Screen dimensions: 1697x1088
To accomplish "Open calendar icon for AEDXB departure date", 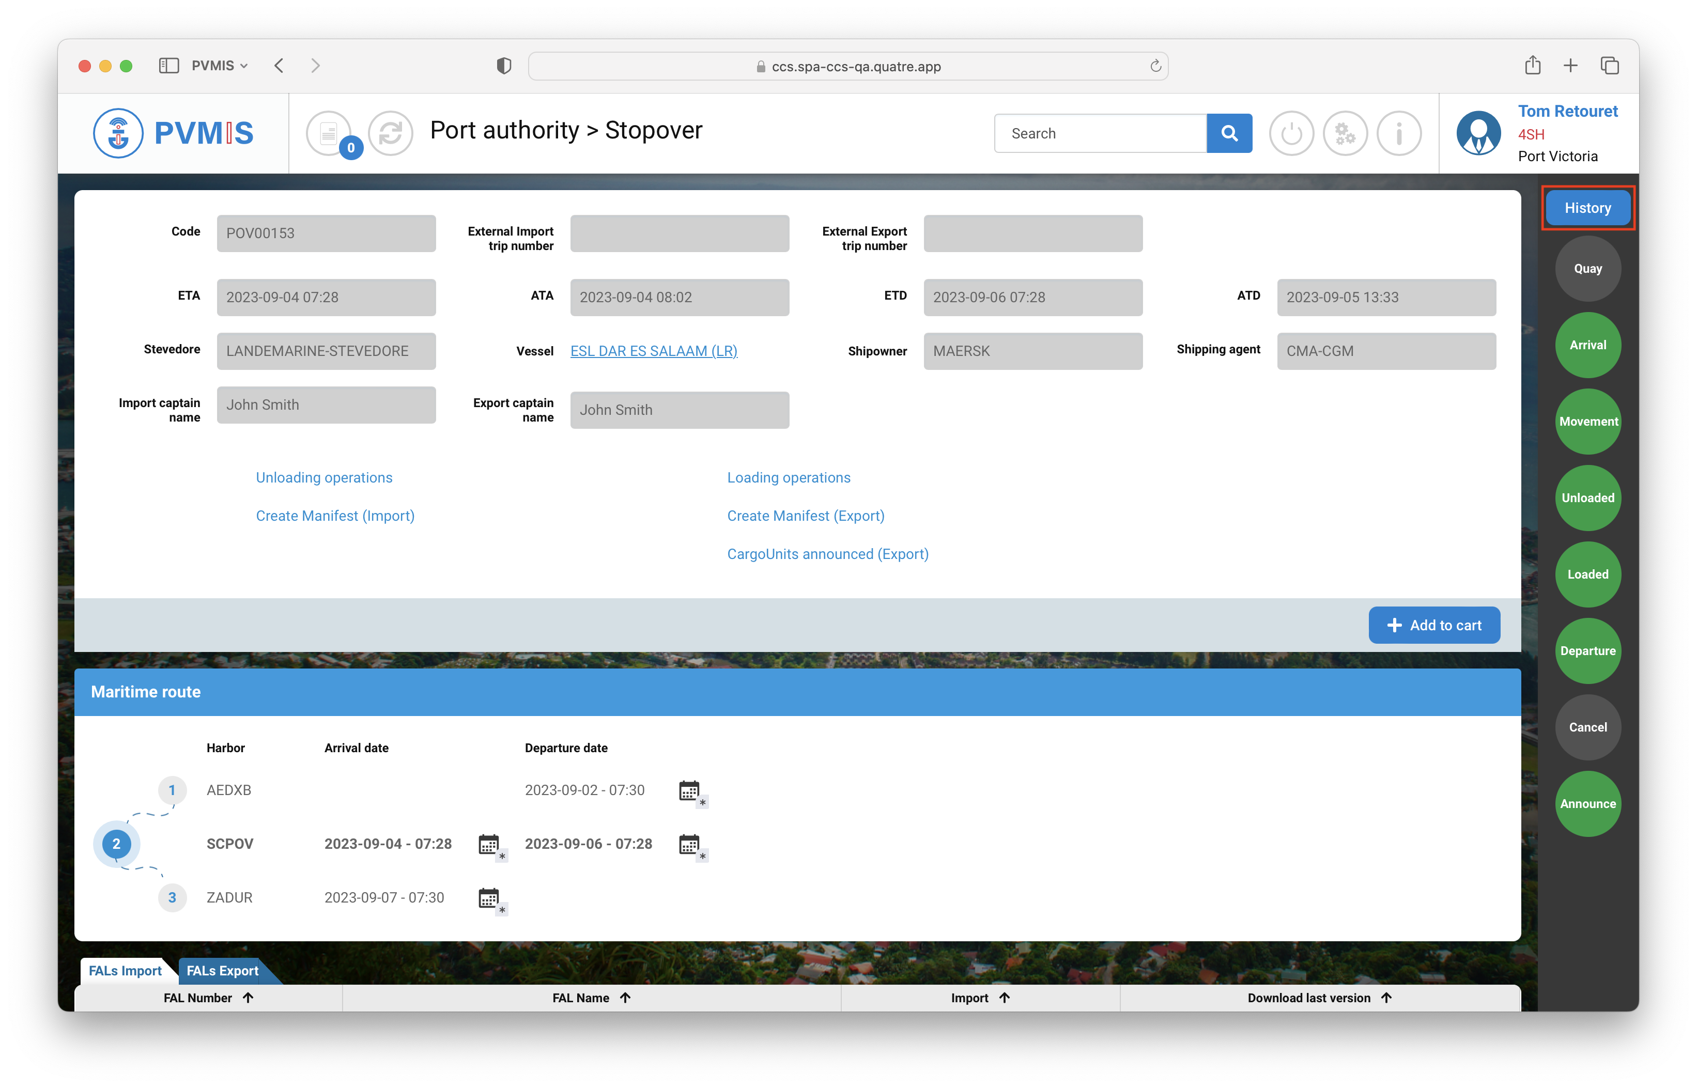I will tap(689, 790).
